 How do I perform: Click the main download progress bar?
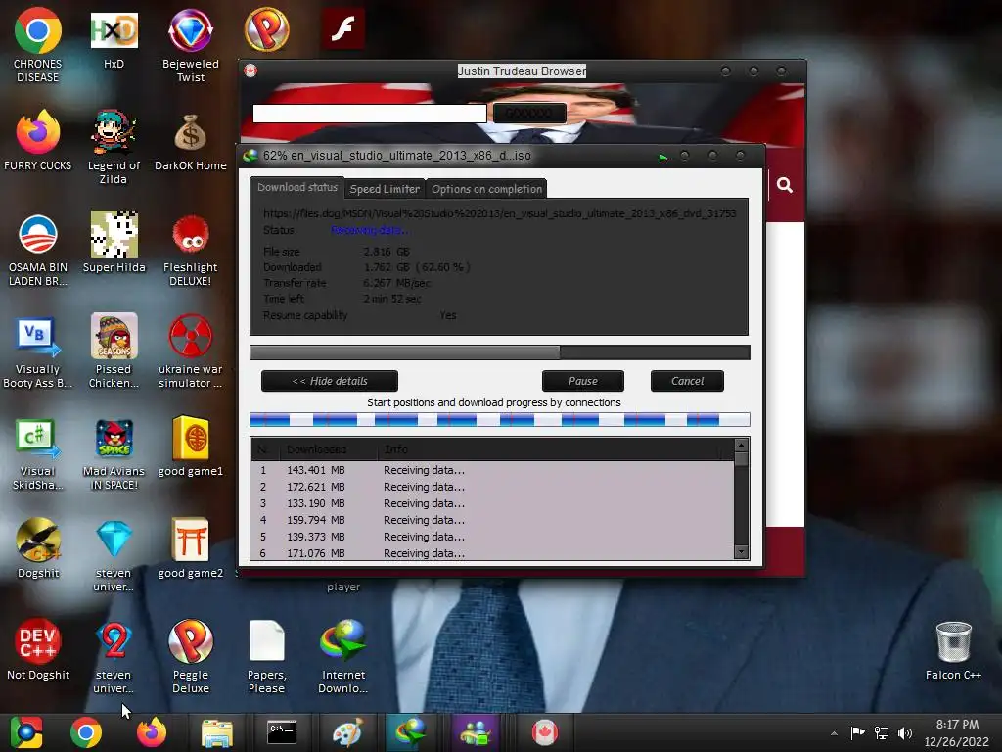click(500, 352)
